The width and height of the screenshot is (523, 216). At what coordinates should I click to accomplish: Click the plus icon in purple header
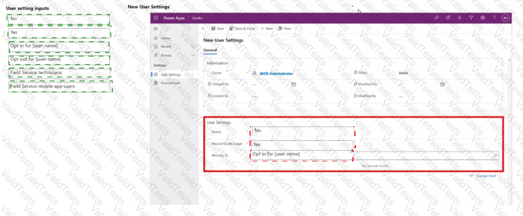click(459, 17)
